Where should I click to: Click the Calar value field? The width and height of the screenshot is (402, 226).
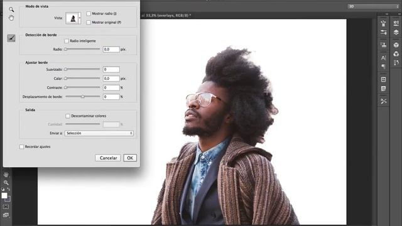(x=111, y=78)
